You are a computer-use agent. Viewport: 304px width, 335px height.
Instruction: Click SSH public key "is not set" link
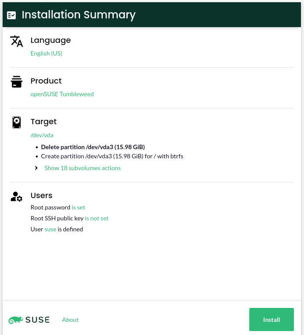[97, 218]
